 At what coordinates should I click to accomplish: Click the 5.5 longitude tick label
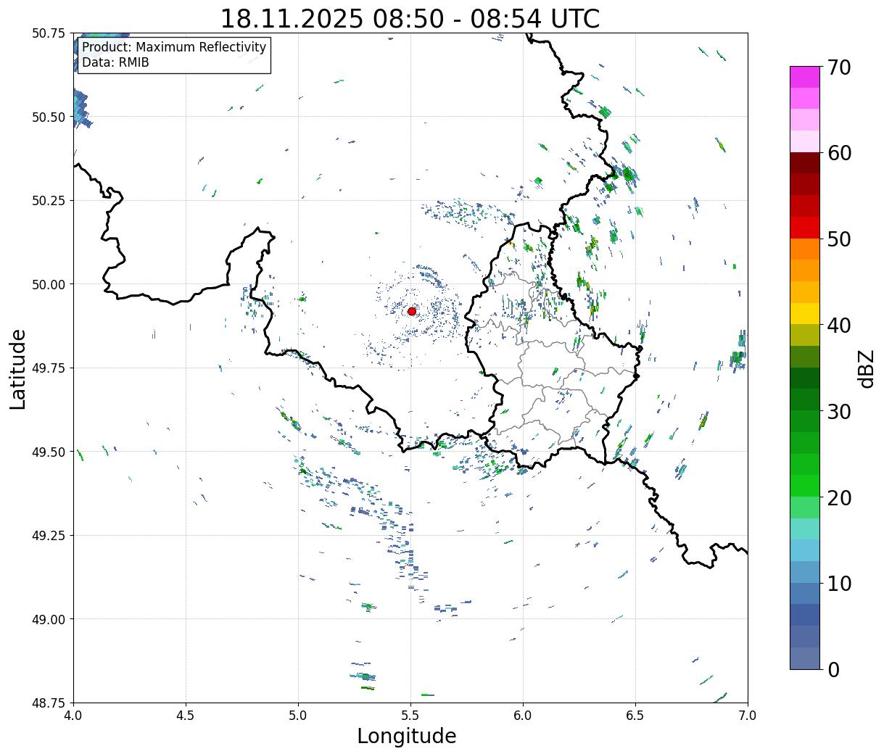coord(410,716)
